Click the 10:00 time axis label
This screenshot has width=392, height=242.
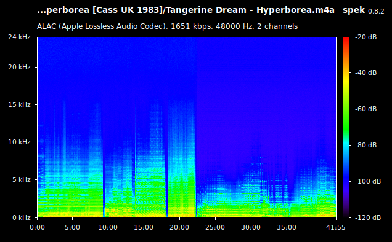click(x=108, y=227)
